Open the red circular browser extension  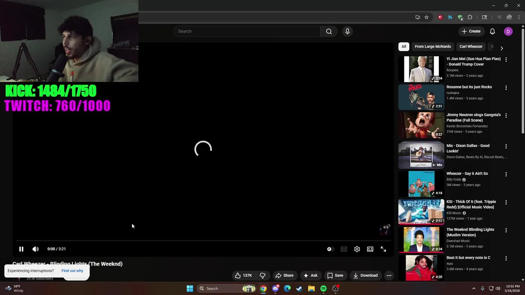click(440, 17)
